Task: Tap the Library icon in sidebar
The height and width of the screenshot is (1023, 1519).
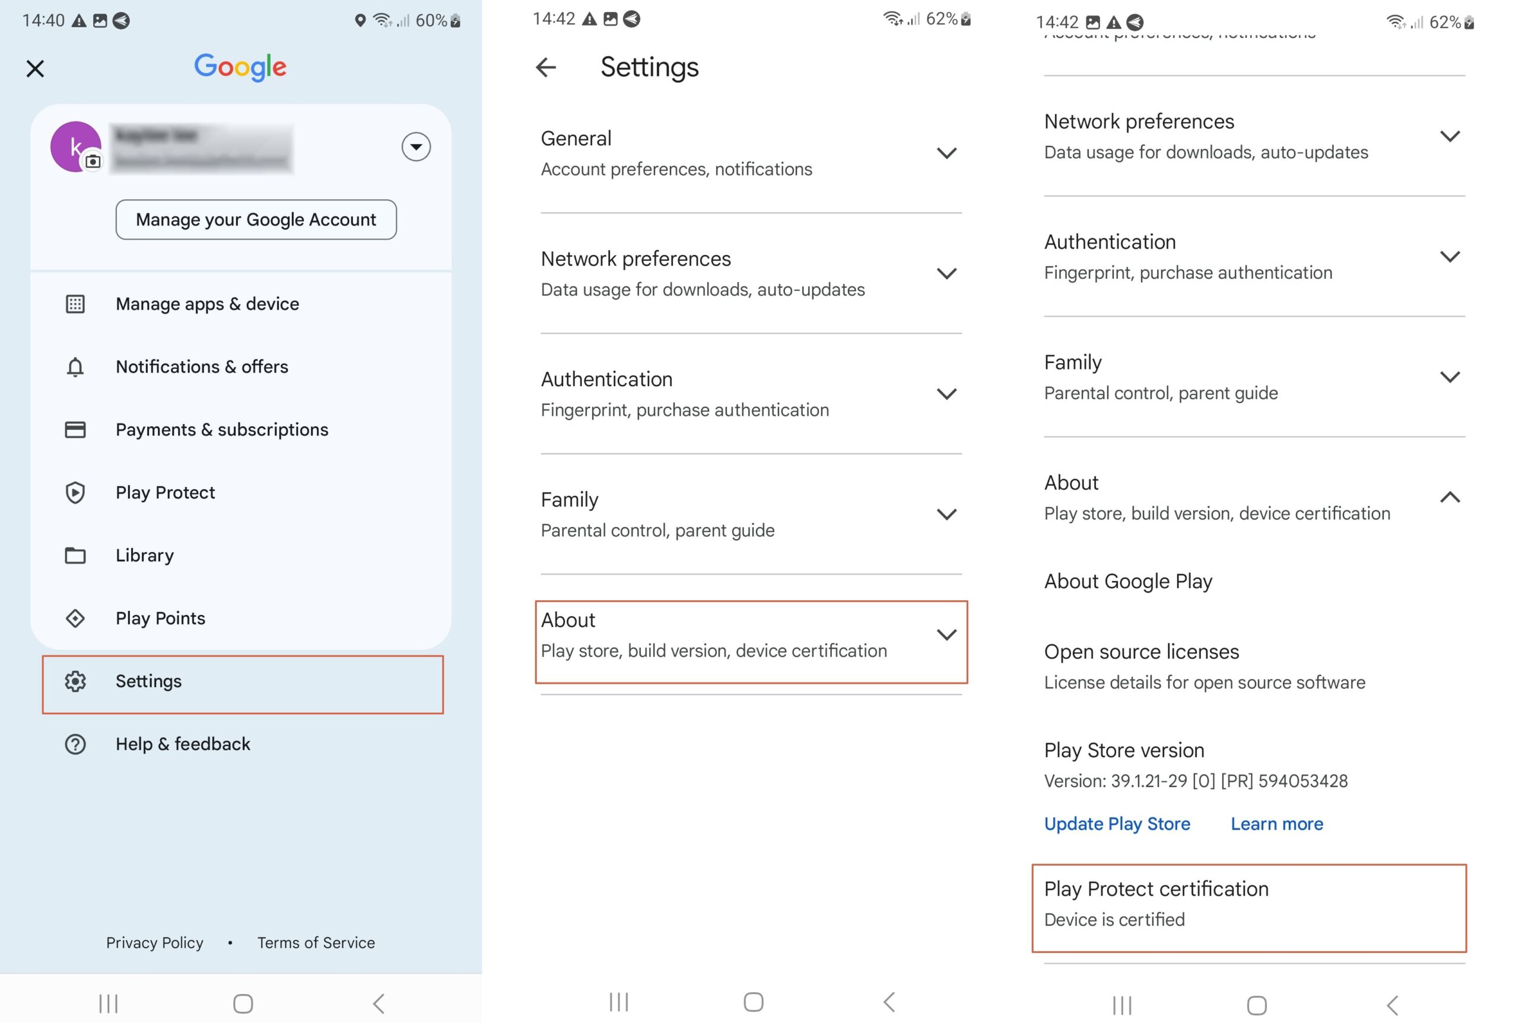Action: click(x=74, y=555)
